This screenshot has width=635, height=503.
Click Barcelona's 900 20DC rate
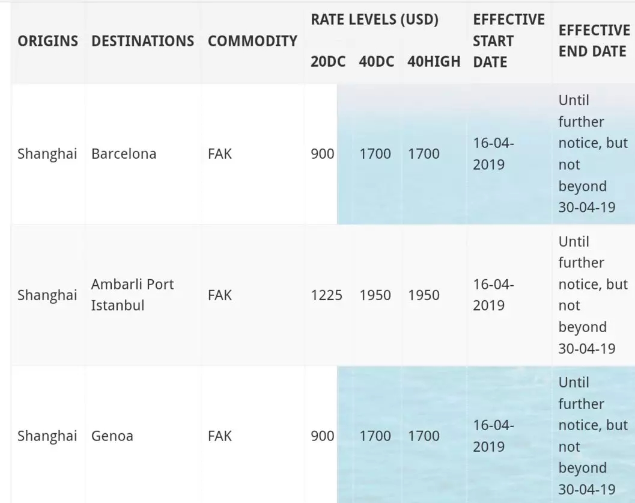pyautogui.click(x=323, y=154)
